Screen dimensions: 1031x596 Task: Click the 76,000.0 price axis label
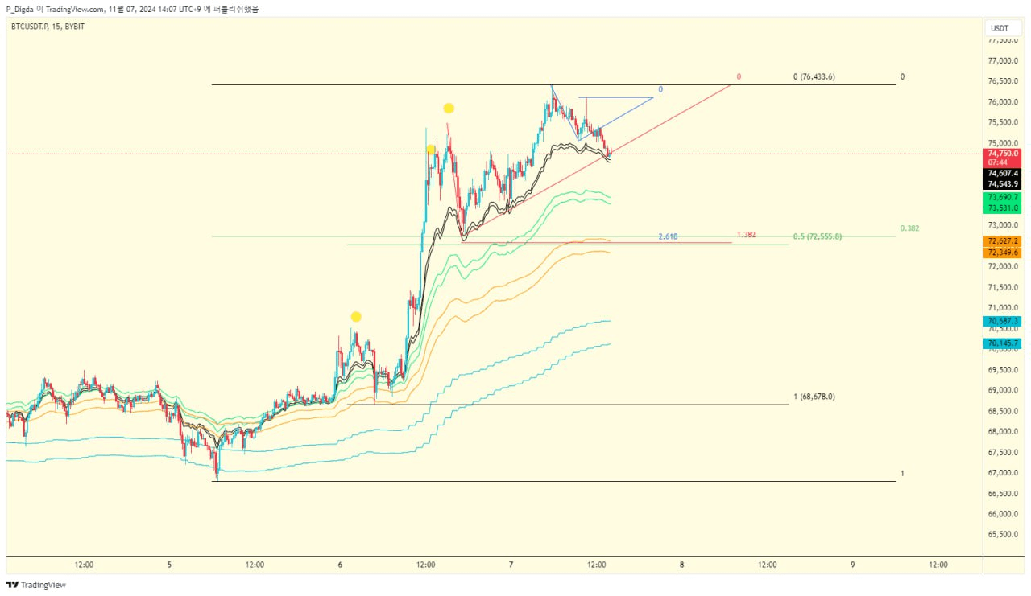pos(1002,102)
